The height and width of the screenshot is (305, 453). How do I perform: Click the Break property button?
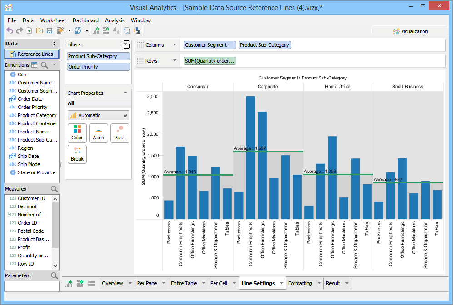coord(77,154)
